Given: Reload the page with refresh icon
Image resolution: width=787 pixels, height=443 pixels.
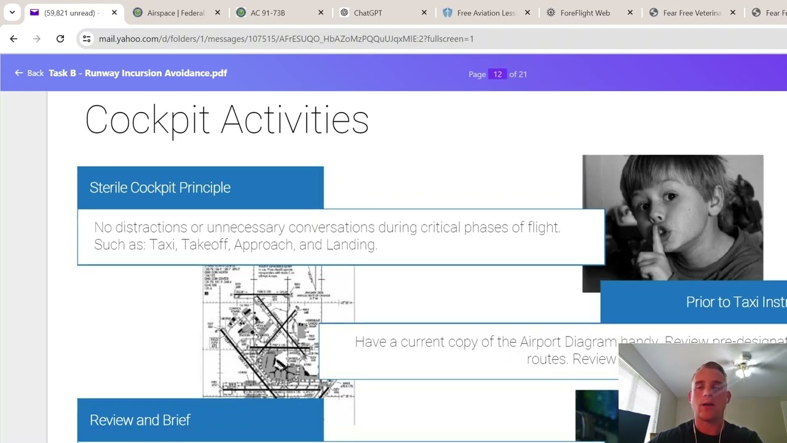Looking at the screenshot, I should coord(60,39).
